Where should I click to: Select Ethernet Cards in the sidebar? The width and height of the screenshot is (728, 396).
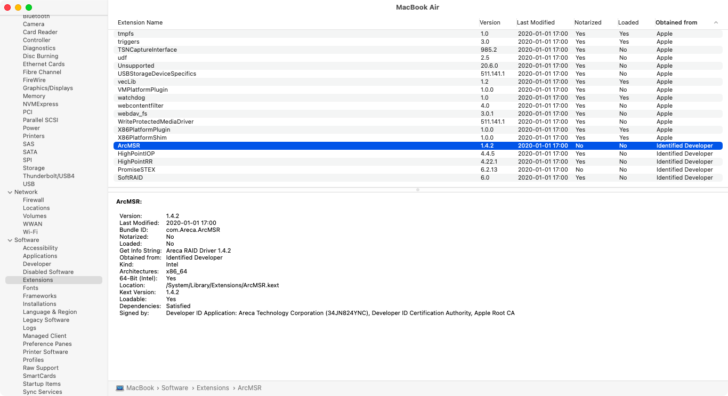pyautogui.click(x=44, y=64)
